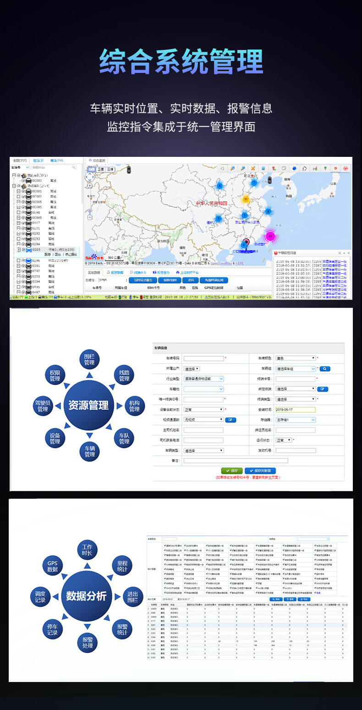Switch the map to 三维 view
This screenshot has width=362, height=710.
tap(110, 169)
